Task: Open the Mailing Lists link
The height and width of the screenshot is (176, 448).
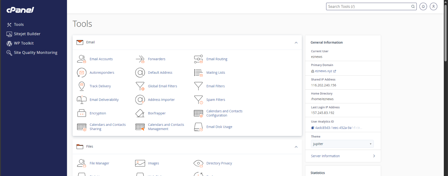Action: pyautogui.click(x=216, y=73)
